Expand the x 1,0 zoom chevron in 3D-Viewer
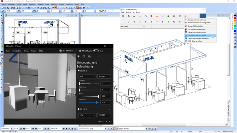 pyautogui.click(x=111, y=121)
